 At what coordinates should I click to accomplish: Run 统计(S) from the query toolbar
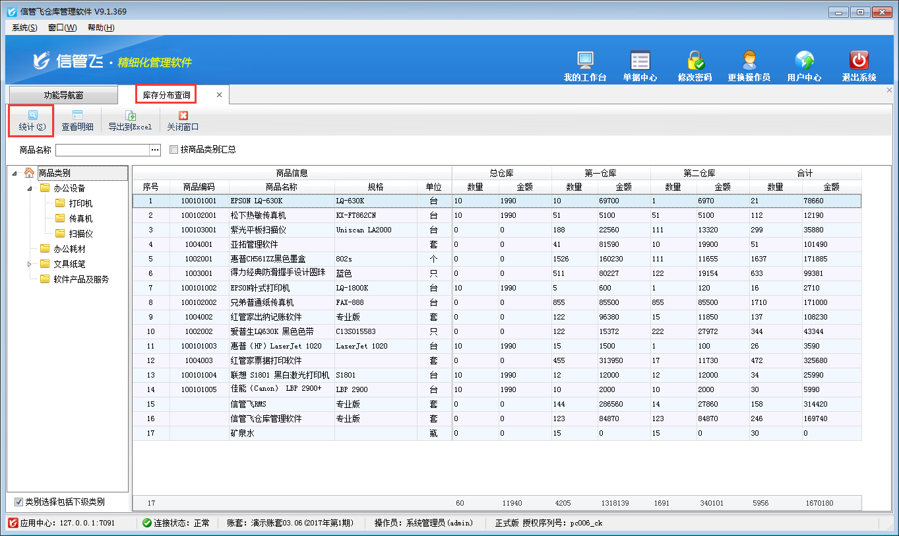[x=30, y=121]
